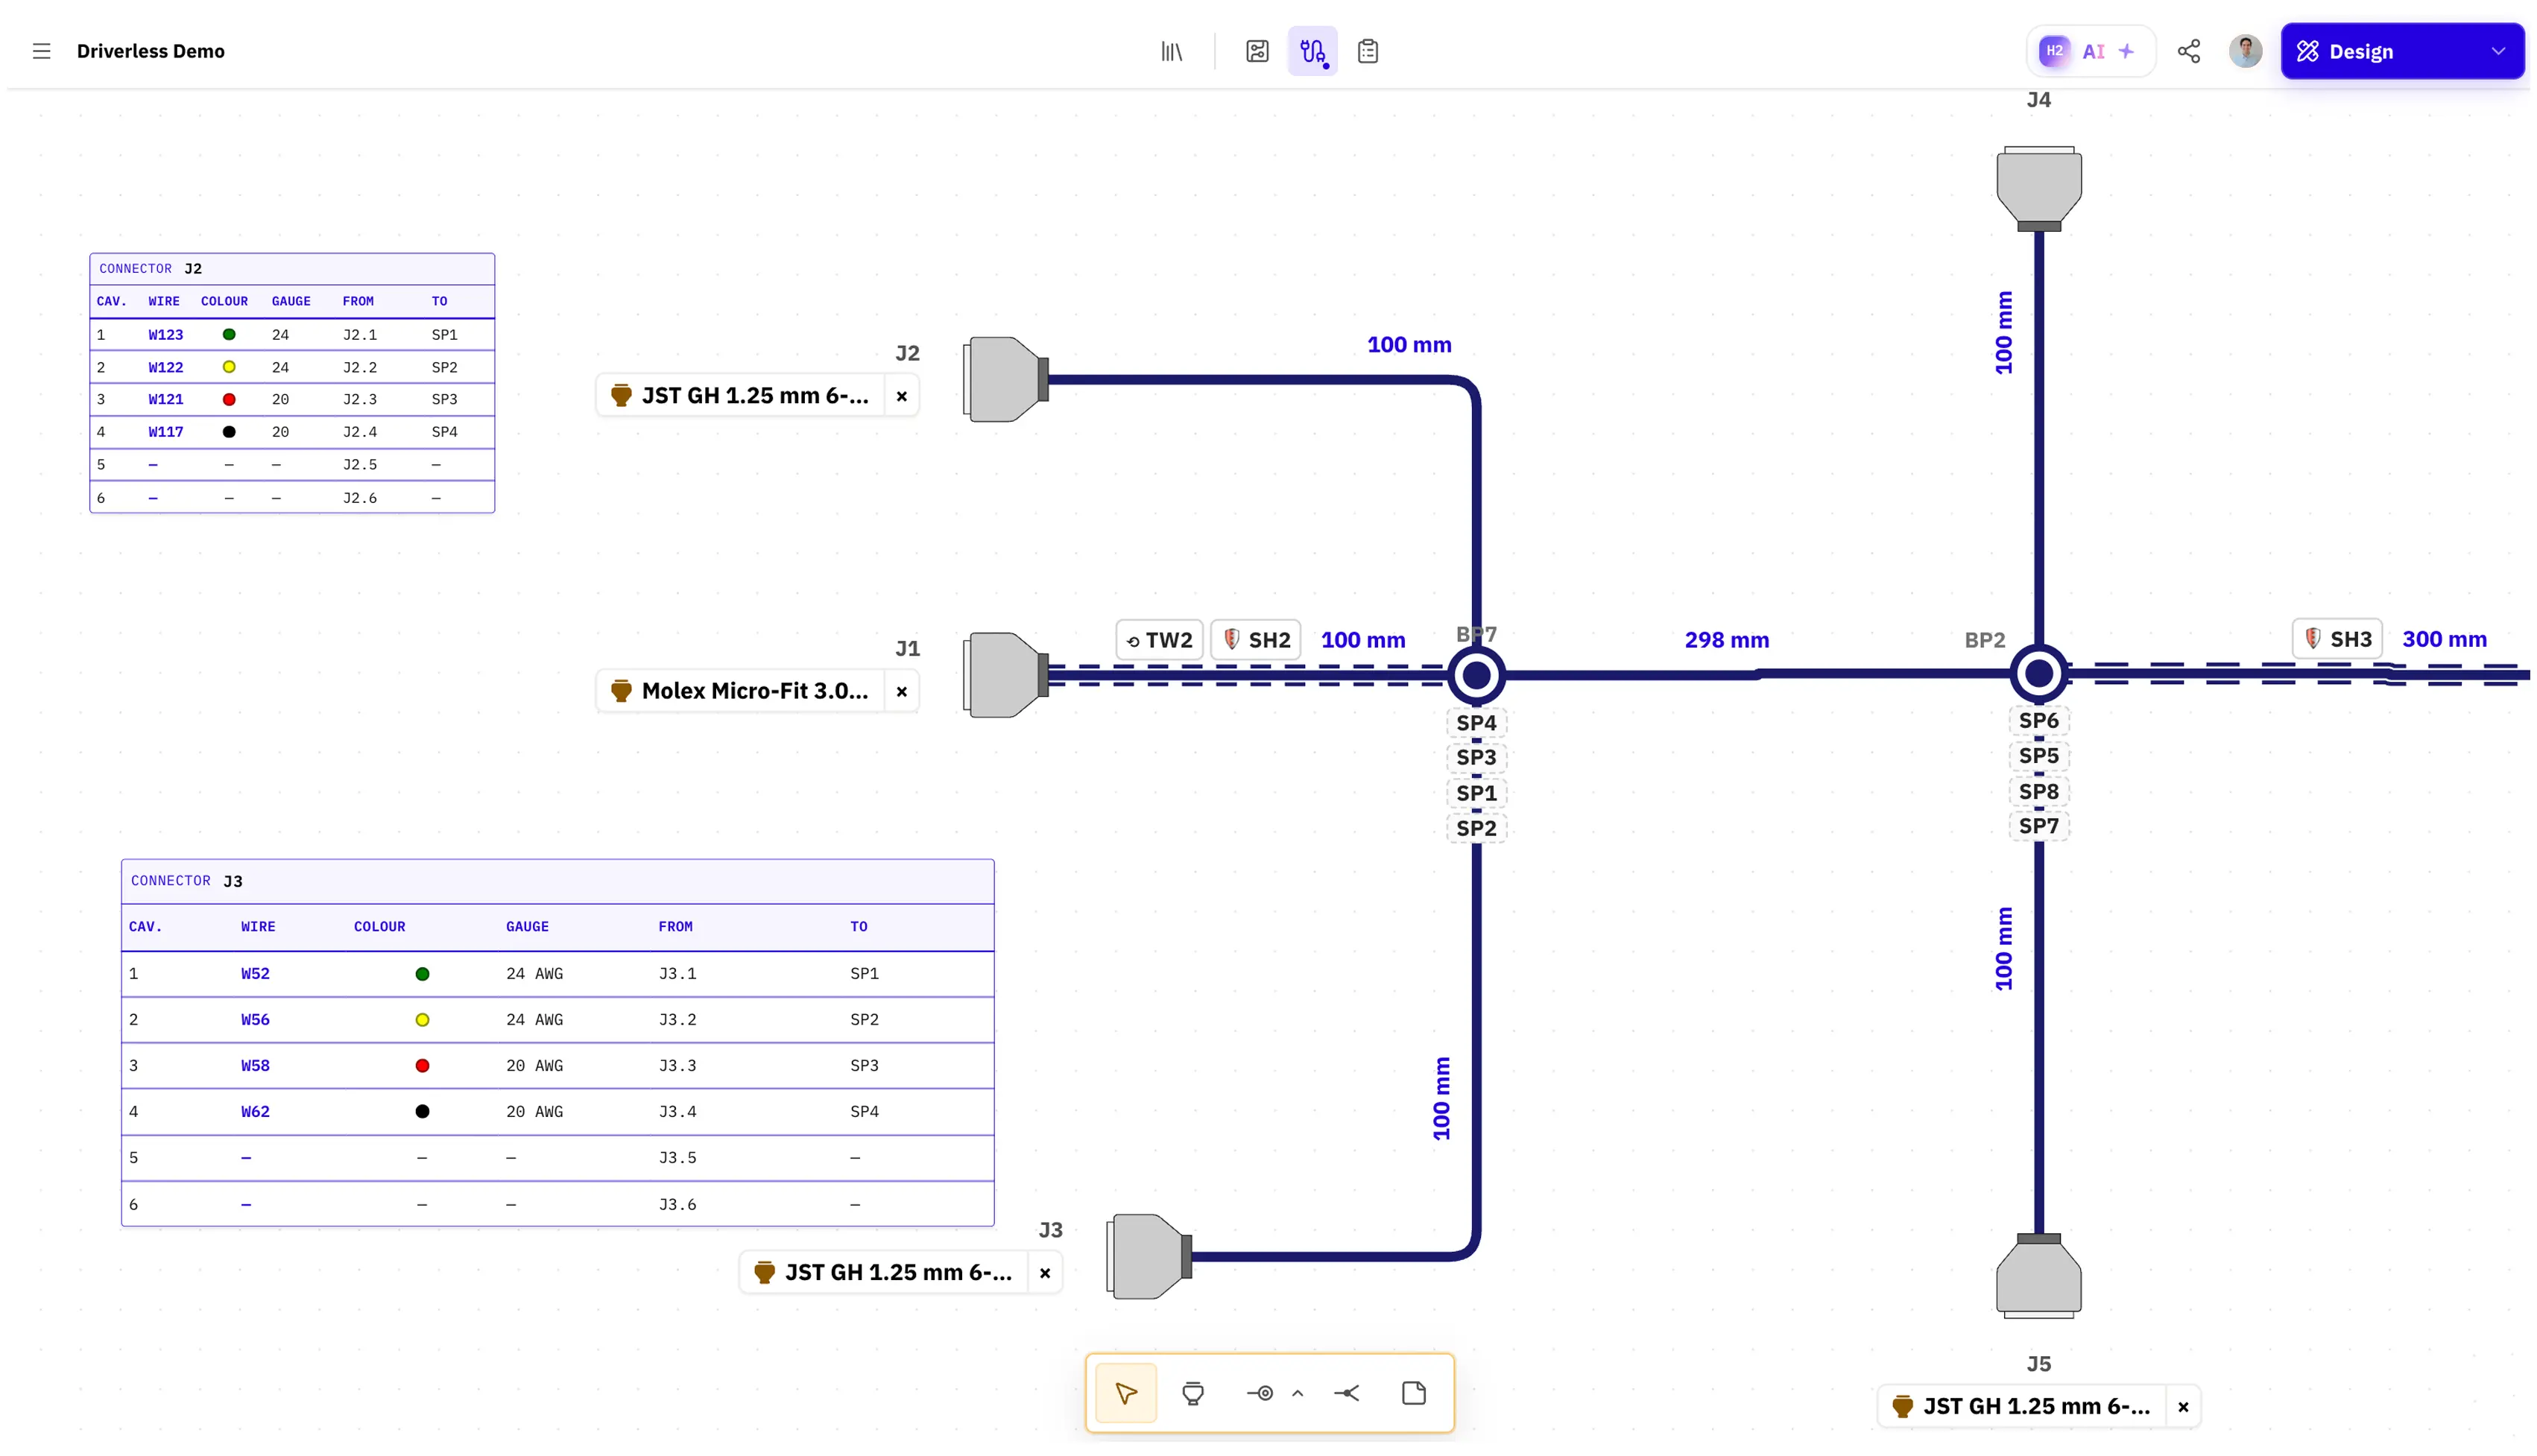Open the bill of materials clipboard icon

1368,51
